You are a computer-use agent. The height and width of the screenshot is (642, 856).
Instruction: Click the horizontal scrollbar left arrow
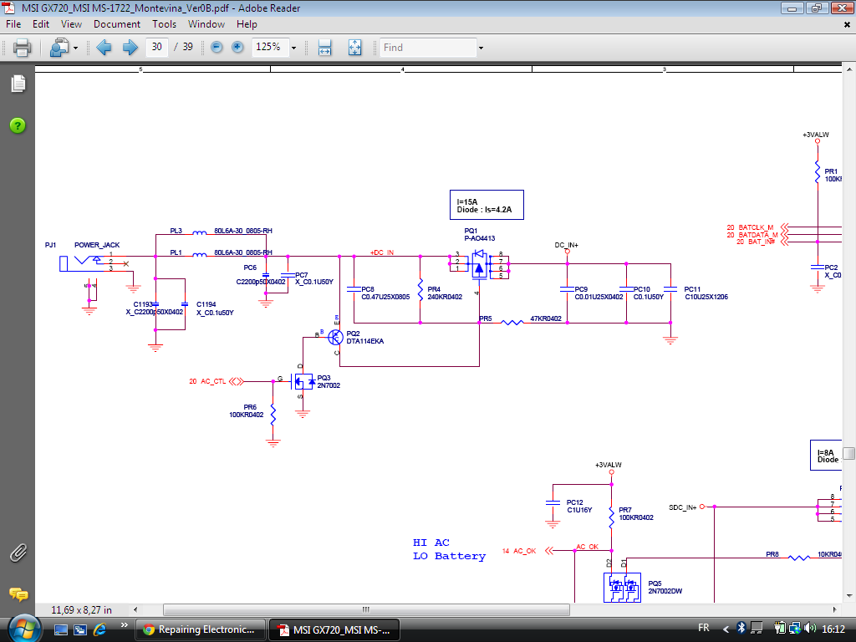pos(135,609)
